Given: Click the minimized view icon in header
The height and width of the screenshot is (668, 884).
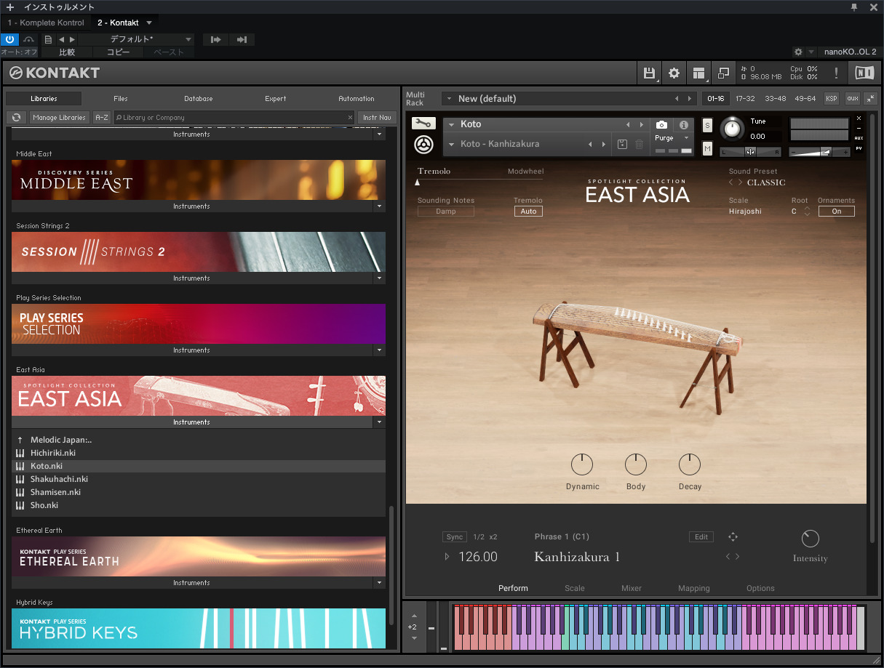Looking at the screenshot, I should point(723,73).
